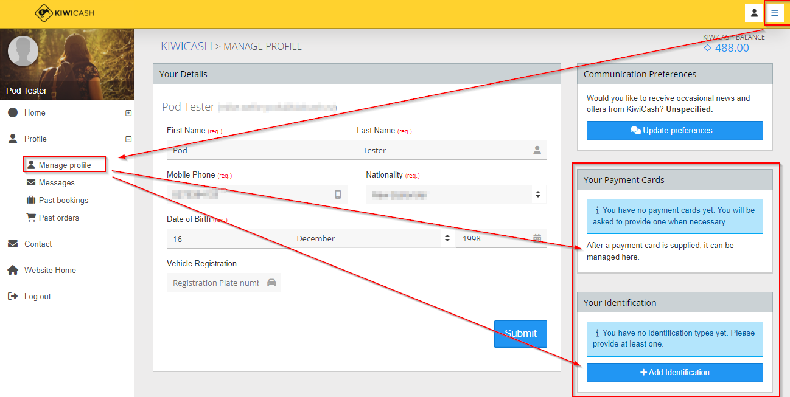Image resolution: width=790 pixels, height=397 pixels.
Task: Log out of the account
Action: pos(38,296)
